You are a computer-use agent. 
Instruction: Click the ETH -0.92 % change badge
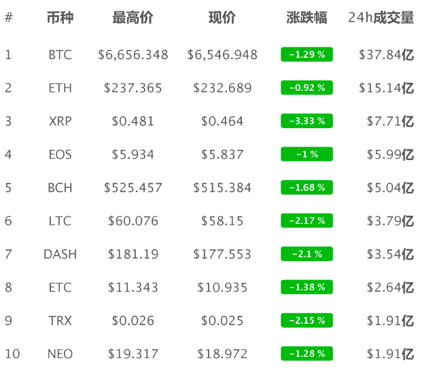(x=306, y=88)
